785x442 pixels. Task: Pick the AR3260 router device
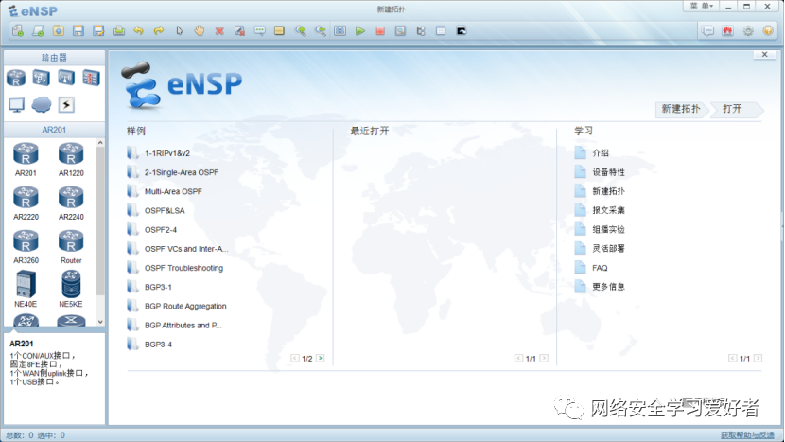[x=26, y=246]
